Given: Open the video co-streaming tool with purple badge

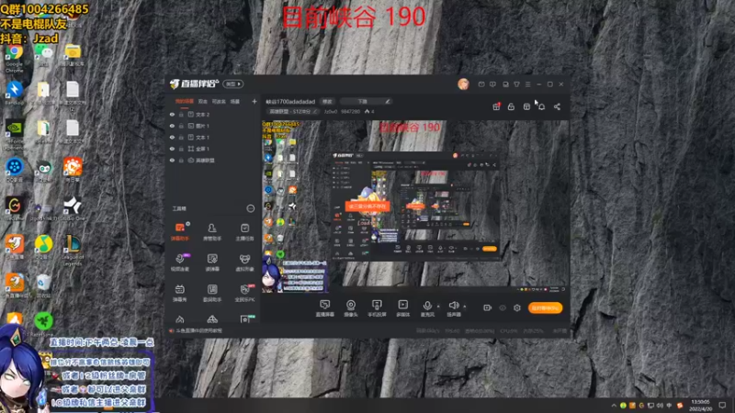Looking at the screenshot, I should click(180, 262).
